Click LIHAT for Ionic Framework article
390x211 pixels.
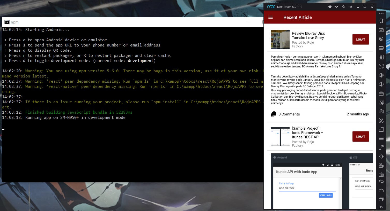click(x=360, y=137)
